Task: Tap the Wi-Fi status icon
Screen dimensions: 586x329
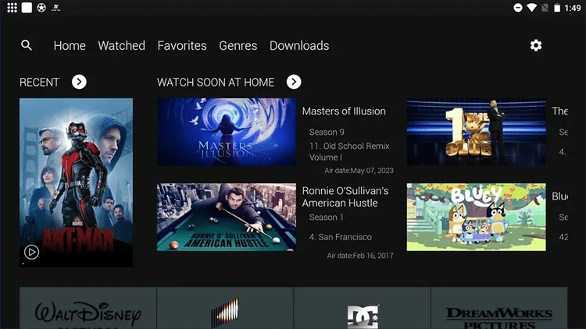Action: pyautogui.click(x=531, y=8)
